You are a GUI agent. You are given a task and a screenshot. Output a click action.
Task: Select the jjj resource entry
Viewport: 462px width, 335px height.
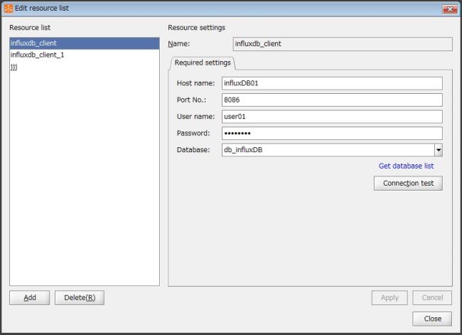click(85, 67)
